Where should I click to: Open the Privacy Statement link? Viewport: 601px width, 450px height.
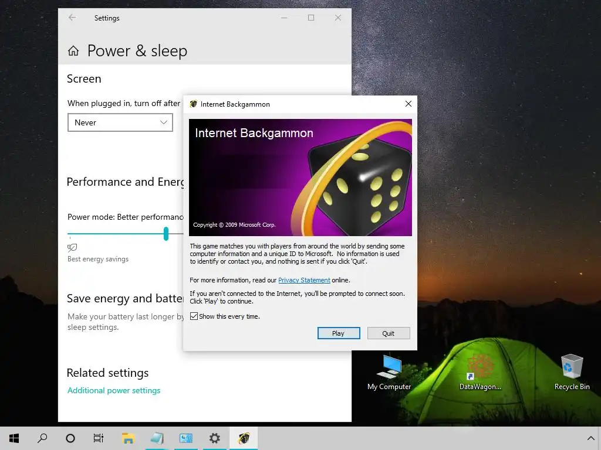304,280
